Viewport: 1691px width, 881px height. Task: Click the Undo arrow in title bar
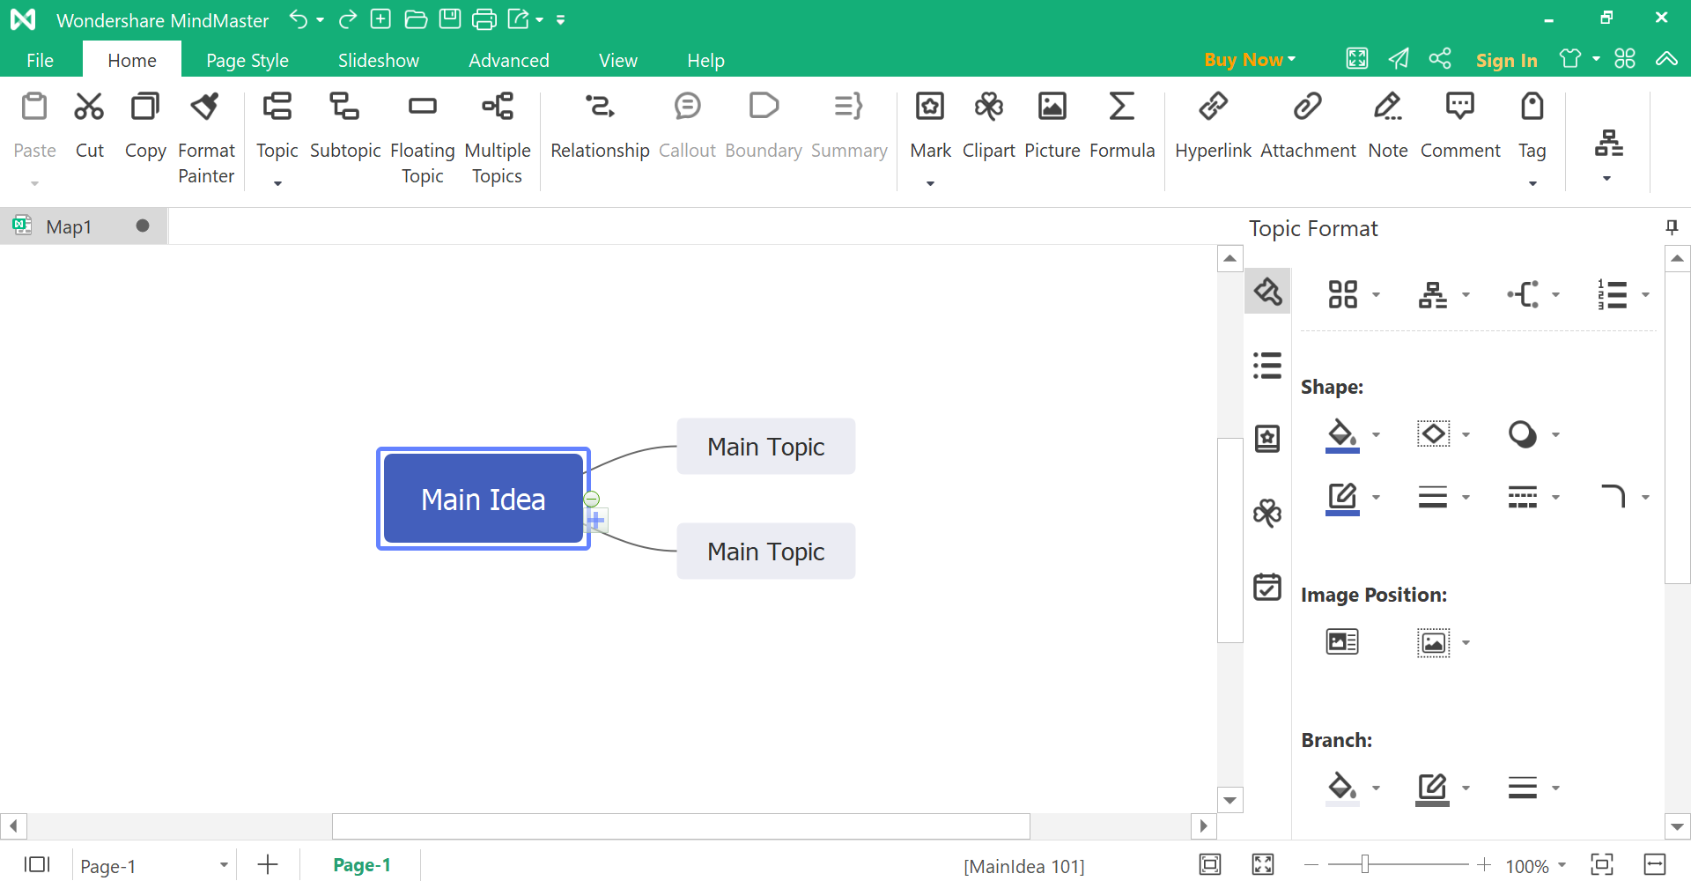pyautogui.click(x=299, y=19)
